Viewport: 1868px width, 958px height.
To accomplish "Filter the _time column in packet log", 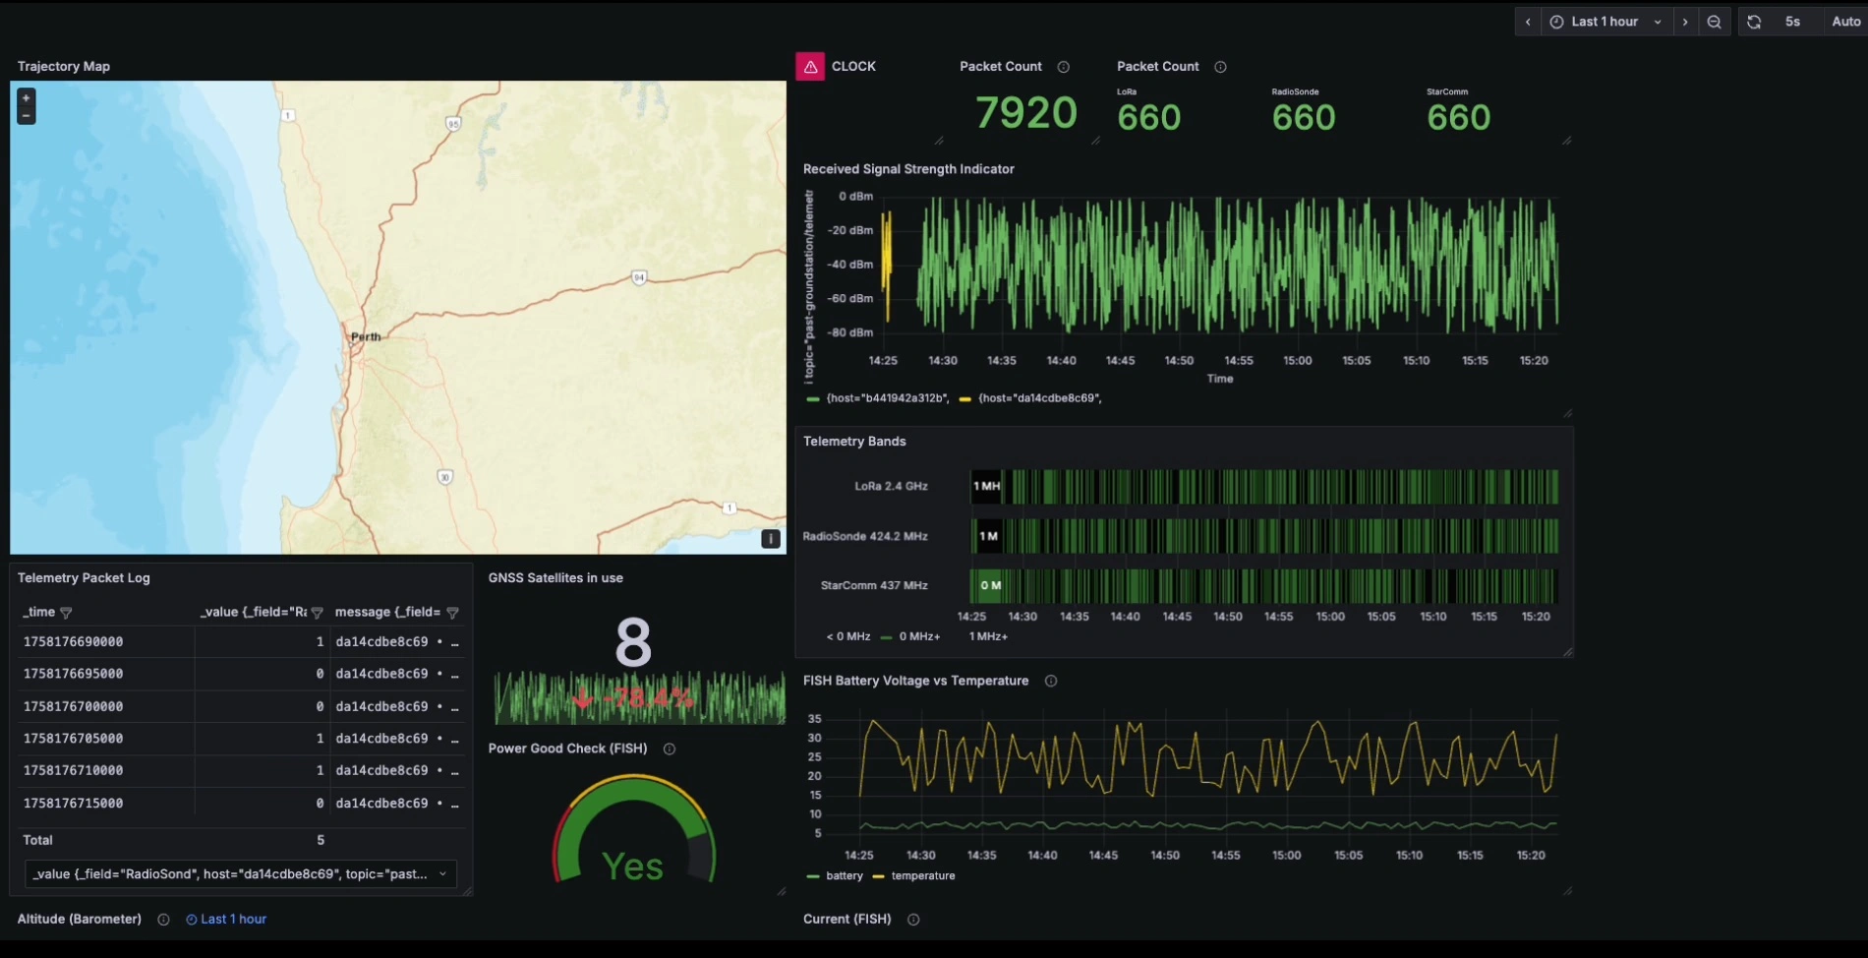I will click(66, 613).
